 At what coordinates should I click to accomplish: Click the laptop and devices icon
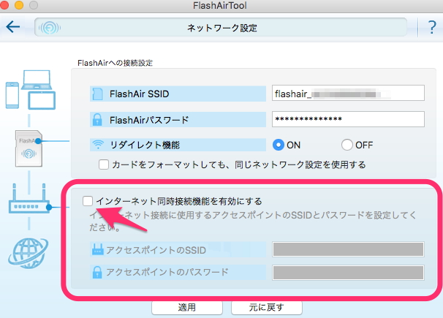31,90
